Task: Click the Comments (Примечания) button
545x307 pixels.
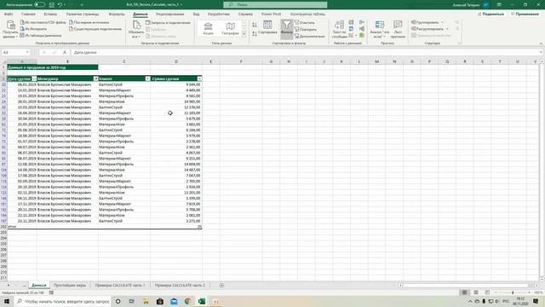Action: pyautogui.click(x=525, y=14)
